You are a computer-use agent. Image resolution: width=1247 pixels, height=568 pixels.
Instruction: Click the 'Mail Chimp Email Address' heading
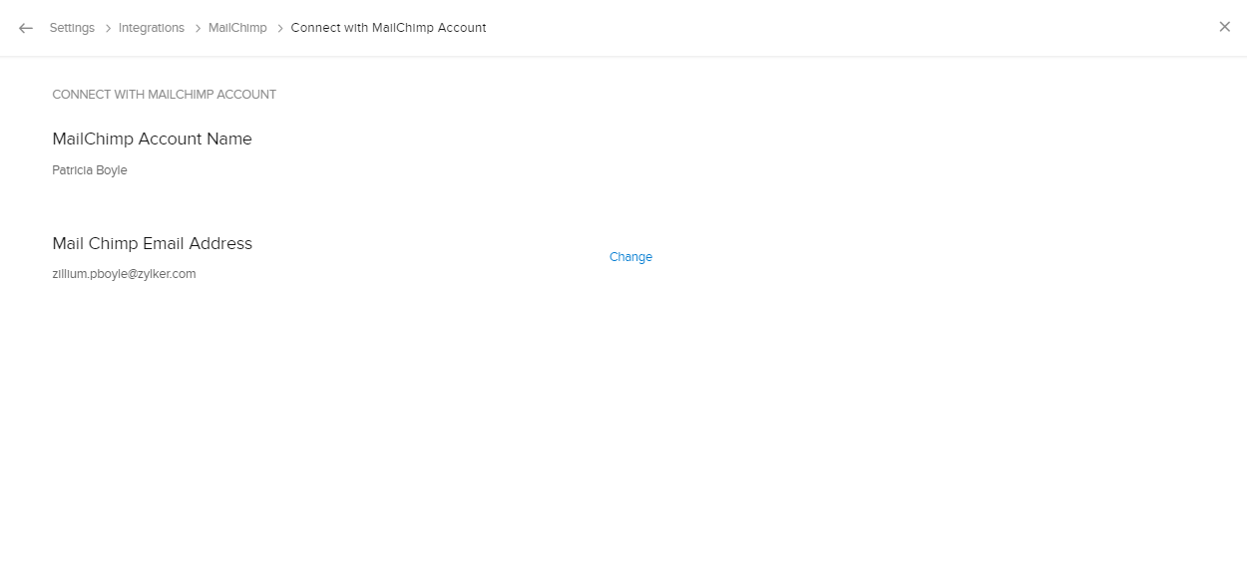click(152, 243)
